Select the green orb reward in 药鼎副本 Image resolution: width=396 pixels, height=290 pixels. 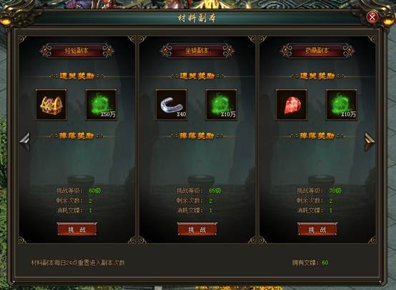tap(342, 104)
